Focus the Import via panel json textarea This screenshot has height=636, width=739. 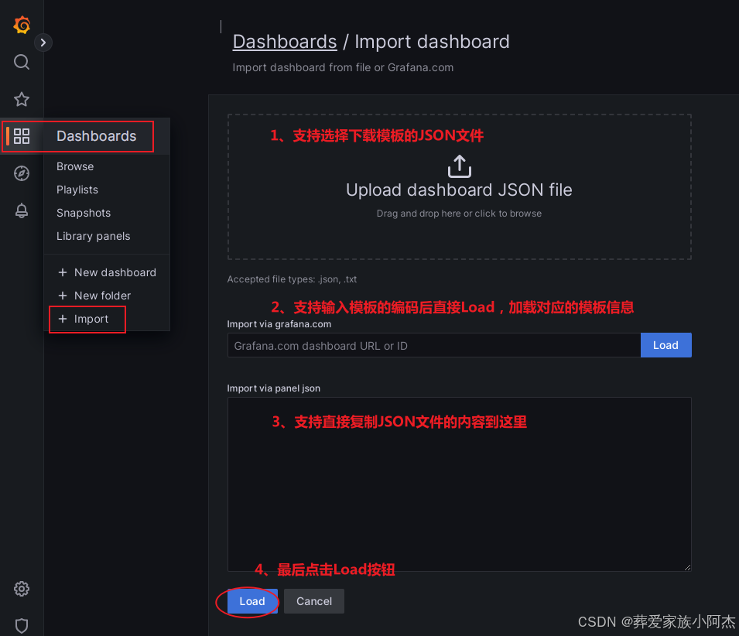click(x=459, y=484)
